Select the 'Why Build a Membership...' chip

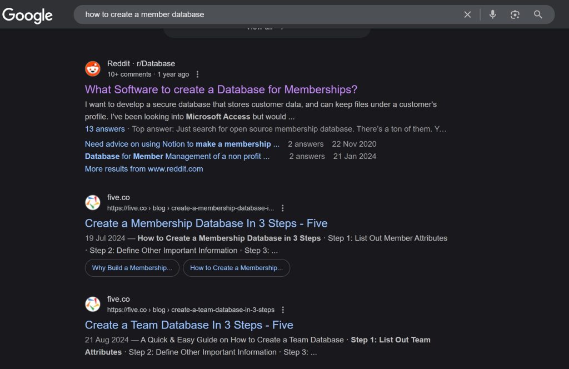click(x=132, y=268)
